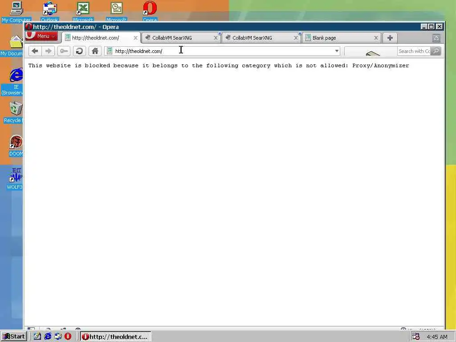Click the channels quick launch icon

(58, 337)
